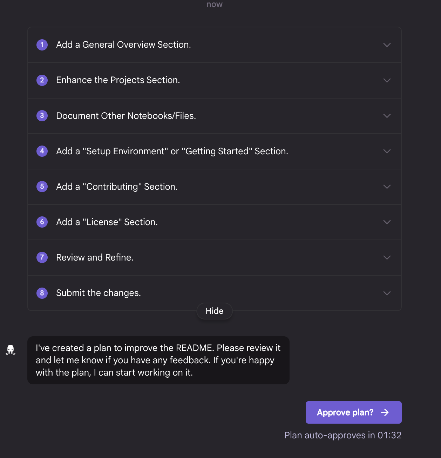This screenshot has width=441, height=458.
Task: Expand the Setup Environment section chevron
Action: [387, 151]
